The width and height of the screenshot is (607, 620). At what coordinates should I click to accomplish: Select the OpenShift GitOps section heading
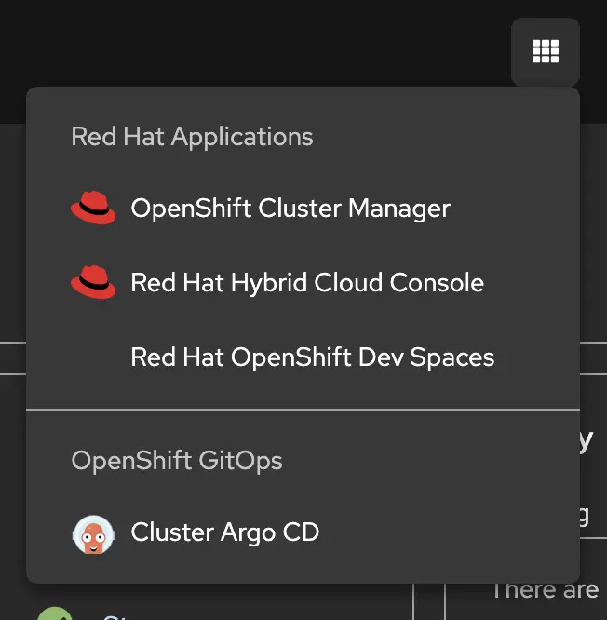click(177, 461)
